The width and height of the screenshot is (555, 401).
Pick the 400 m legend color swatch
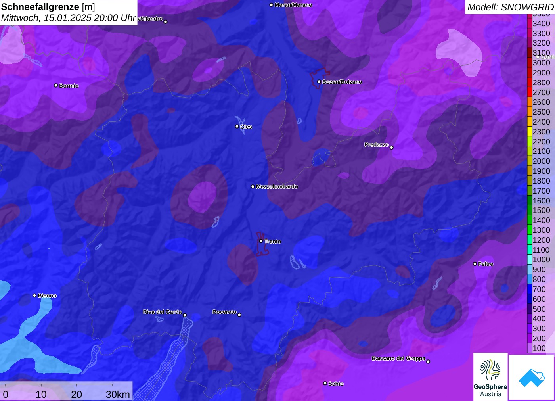[x=529, y=318]
